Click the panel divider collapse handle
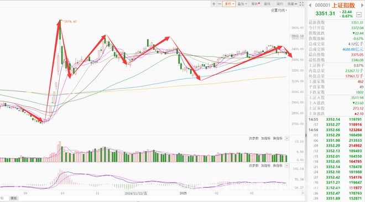This screenshot has width=365, height=202. [x=306, y=136]
